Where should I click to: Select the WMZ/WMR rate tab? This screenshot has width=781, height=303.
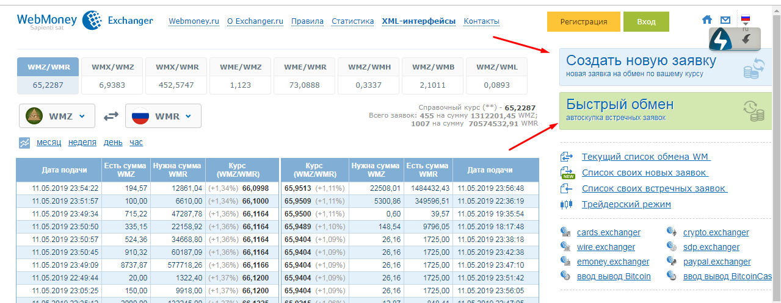pos(48,76)
